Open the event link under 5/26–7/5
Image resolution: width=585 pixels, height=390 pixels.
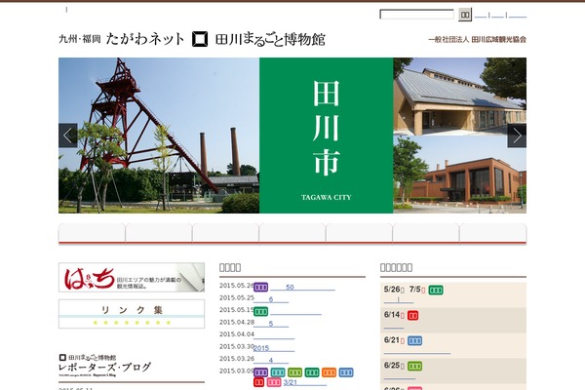pyautogui.click(x=399, y=300)
